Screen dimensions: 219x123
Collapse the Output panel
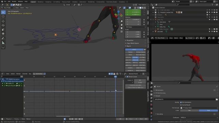click(x=158, y=96)
